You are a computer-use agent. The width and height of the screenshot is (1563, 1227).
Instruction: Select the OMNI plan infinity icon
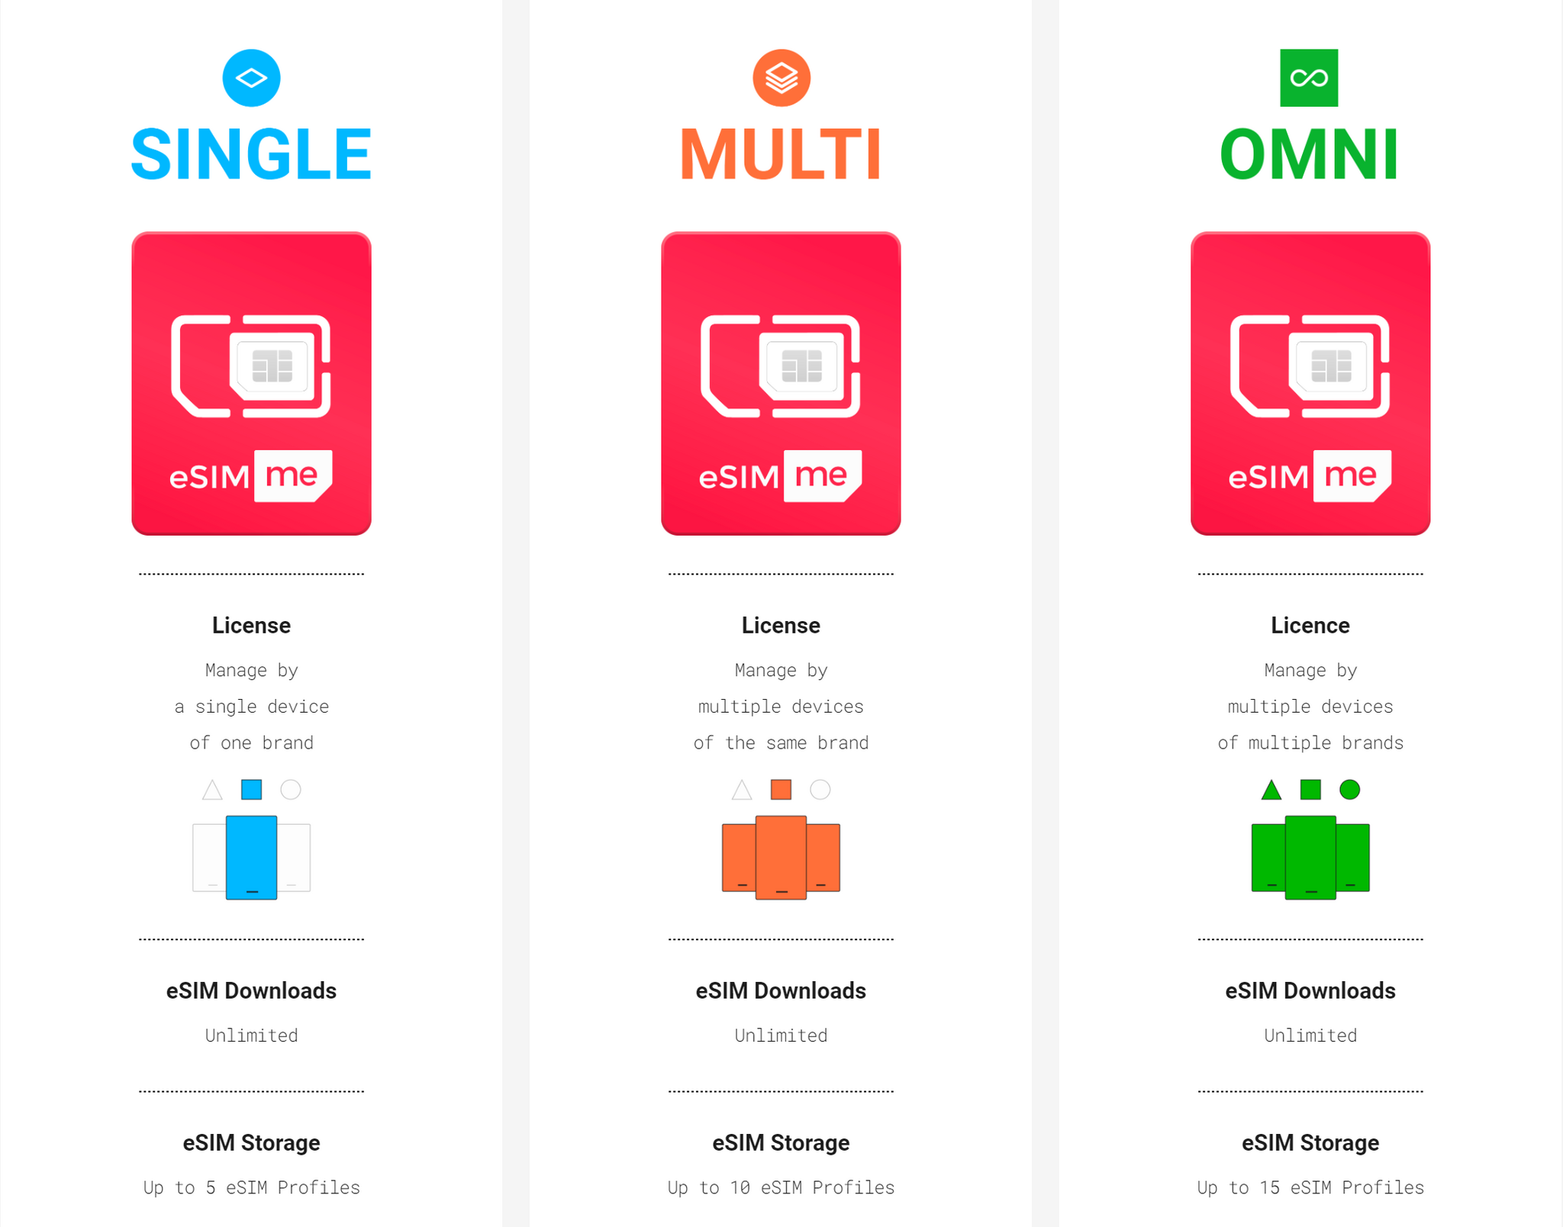pos(1310,79)
